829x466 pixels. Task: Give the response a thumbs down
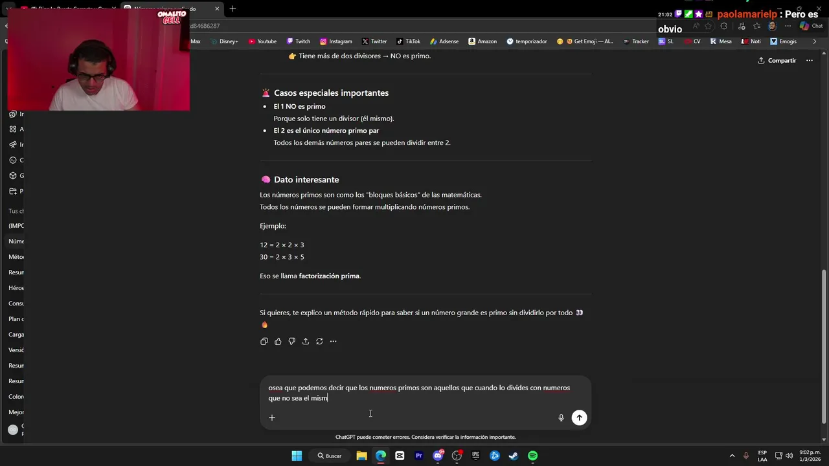tap(292, 341)
